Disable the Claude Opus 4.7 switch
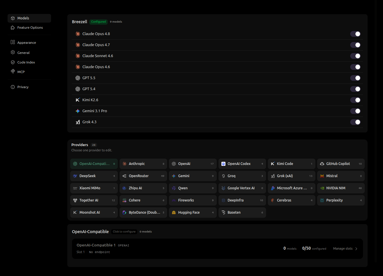The width and height of the screenshot is (383, 276). pyautogui.click(x=355, y=45)
